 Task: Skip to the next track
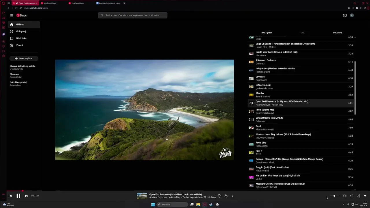click(x=26, y=196)
